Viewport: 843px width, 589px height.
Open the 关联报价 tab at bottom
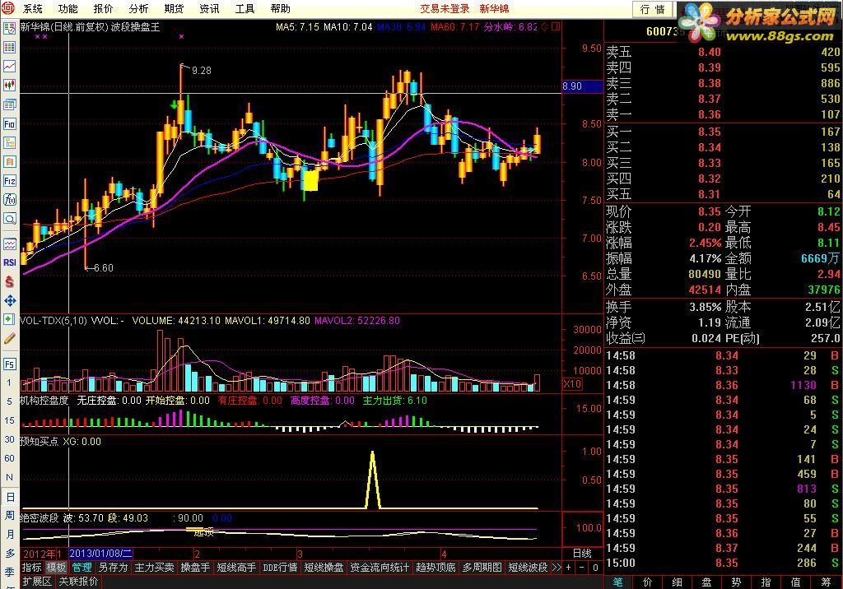click(78, 581)
